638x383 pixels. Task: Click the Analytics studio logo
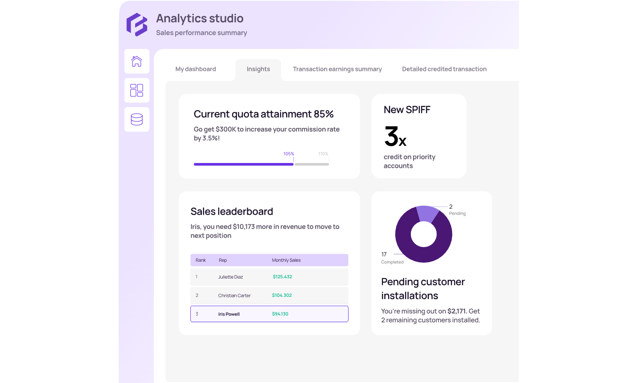(x=137, y=24)
